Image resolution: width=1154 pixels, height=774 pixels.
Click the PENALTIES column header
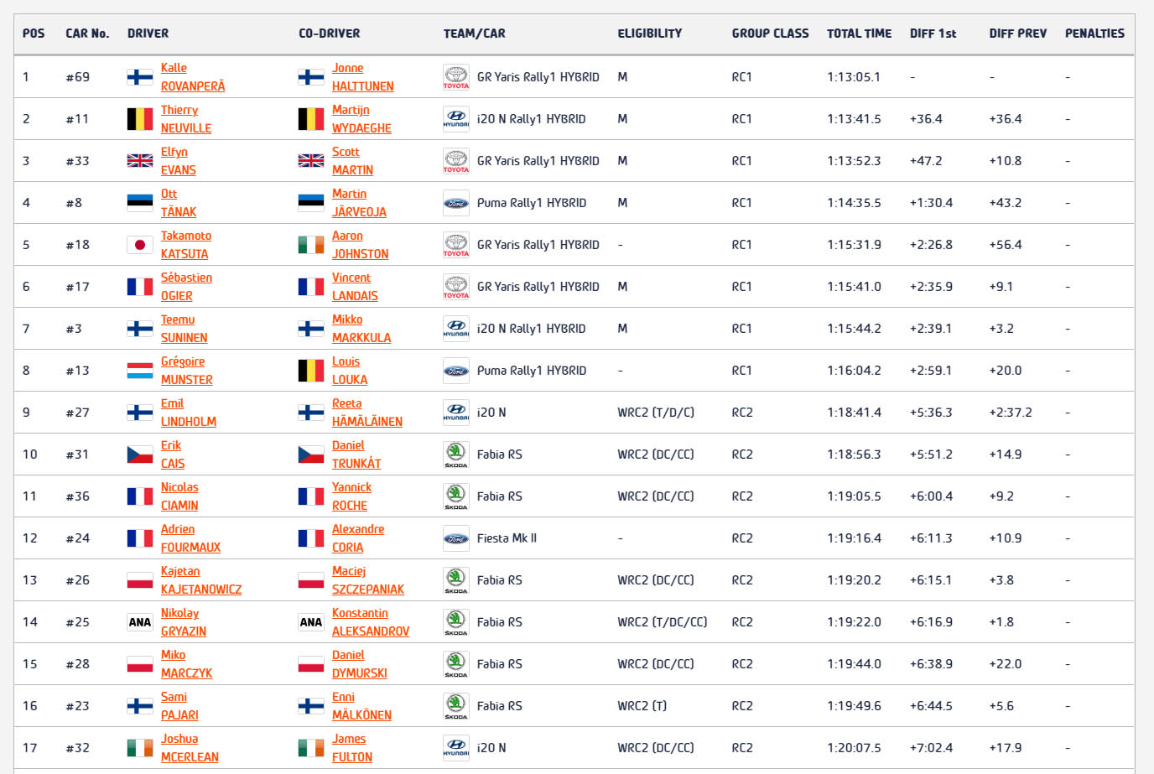tap(1094, 34)
